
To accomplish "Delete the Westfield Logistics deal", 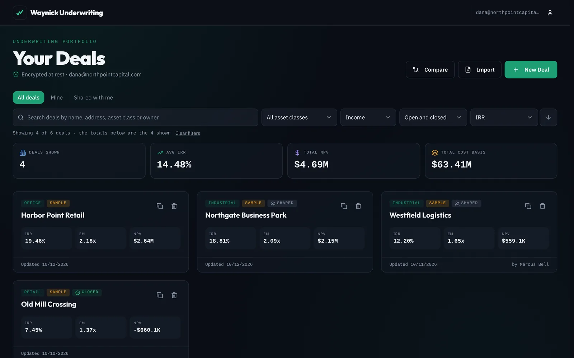I will pos(542,206).
